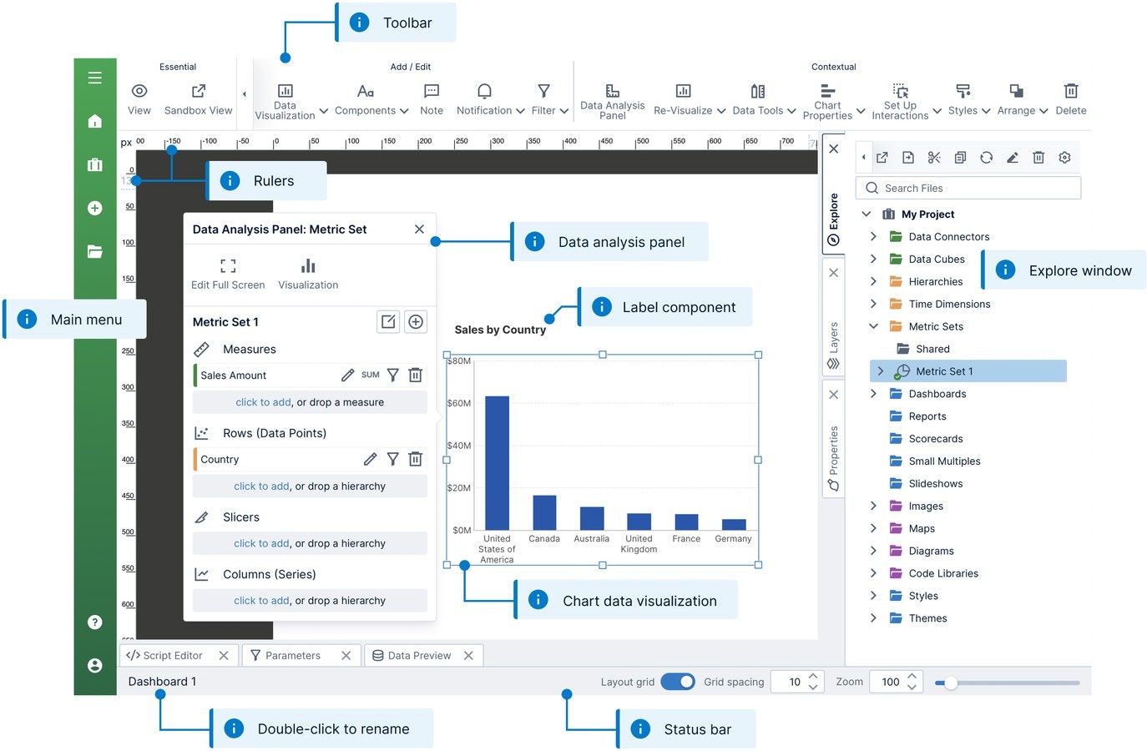Click 'click to add' link under Measures
This screenshot has height=751, width=1147.
tap(263, 402)
